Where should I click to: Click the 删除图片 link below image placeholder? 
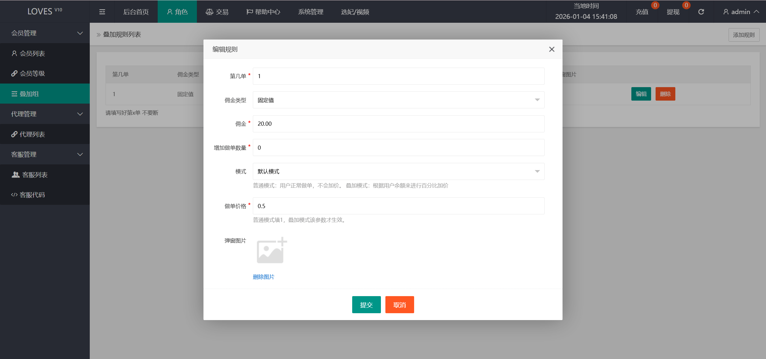click(x=264, y=277)
